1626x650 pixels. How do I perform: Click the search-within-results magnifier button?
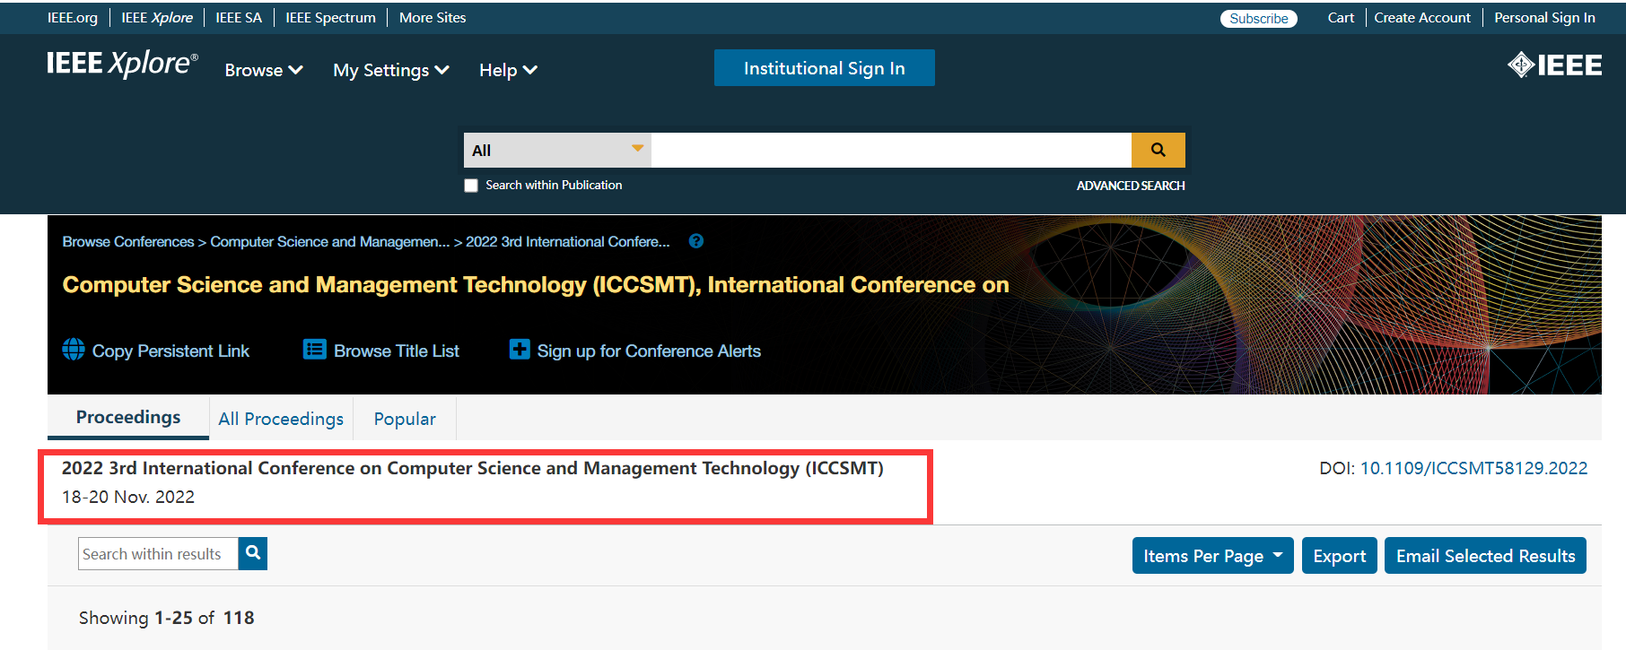(253, 553)
